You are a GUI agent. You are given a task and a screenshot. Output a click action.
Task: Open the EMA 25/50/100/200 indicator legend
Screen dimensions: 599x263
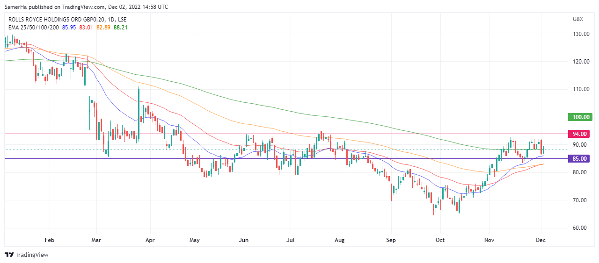click(x=34, y=28)
